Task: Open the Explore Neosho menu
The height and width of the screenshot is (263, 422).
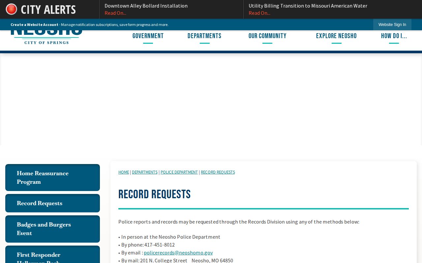Action: tap(336, 36)
